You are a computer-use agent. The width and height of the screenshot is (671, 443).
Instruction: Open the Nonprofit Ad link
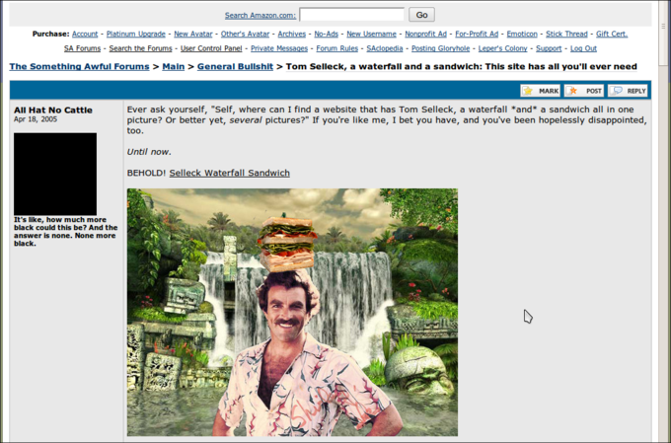click(425, 34)
